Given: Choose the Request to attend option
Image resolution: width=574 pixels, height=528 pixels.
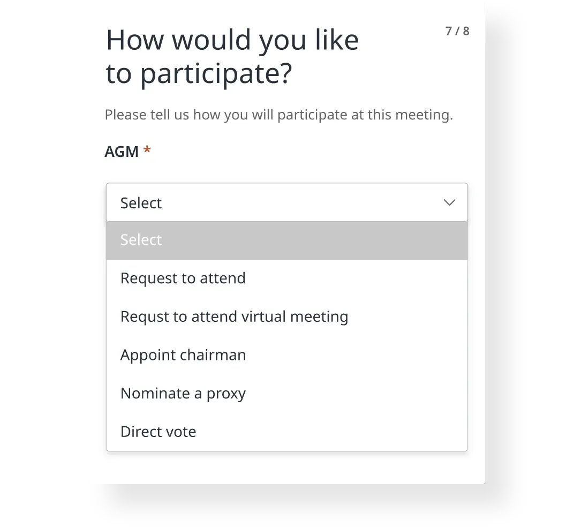Looking at the screenshot, I should [183, 278].
